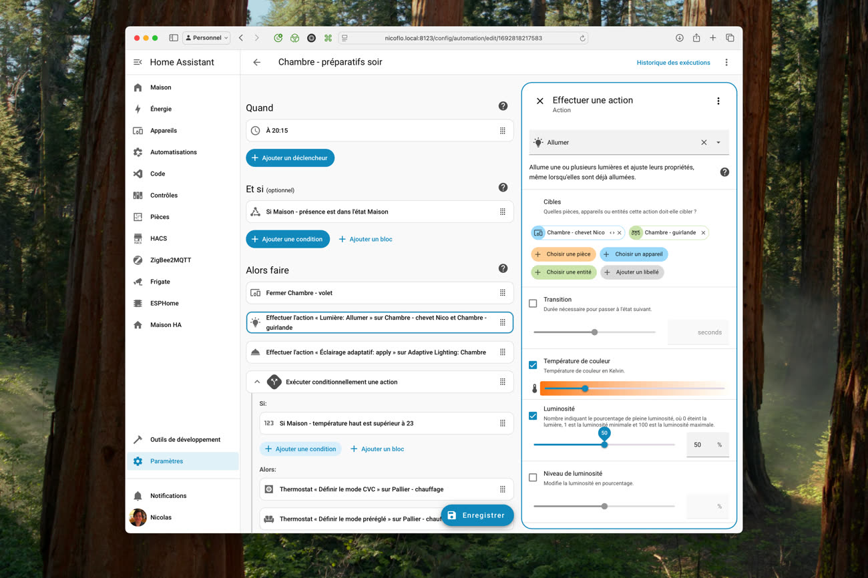Screen dimensions: 868x578
Task: Open Automatisations from the sidebar
Action: 182,152
